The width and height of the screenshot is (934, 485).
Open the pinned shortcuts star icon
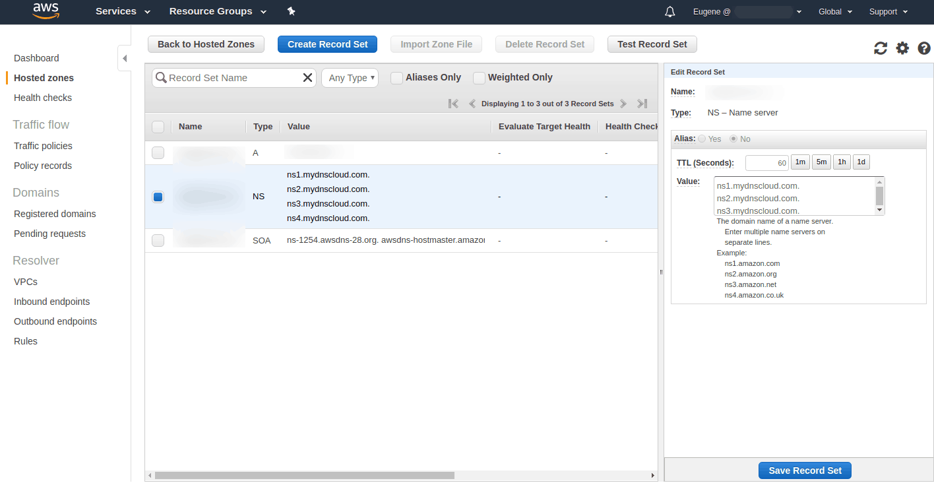(291, 11)
